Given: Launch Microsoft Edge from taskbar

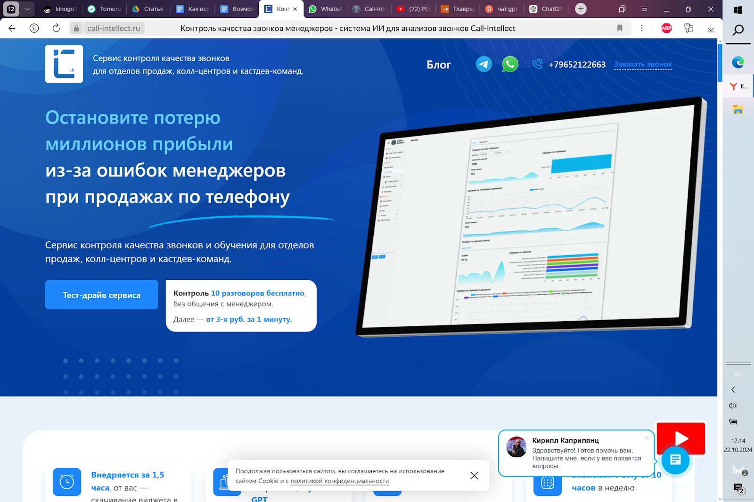Looking at the screenshot, I should coord(738,62).
